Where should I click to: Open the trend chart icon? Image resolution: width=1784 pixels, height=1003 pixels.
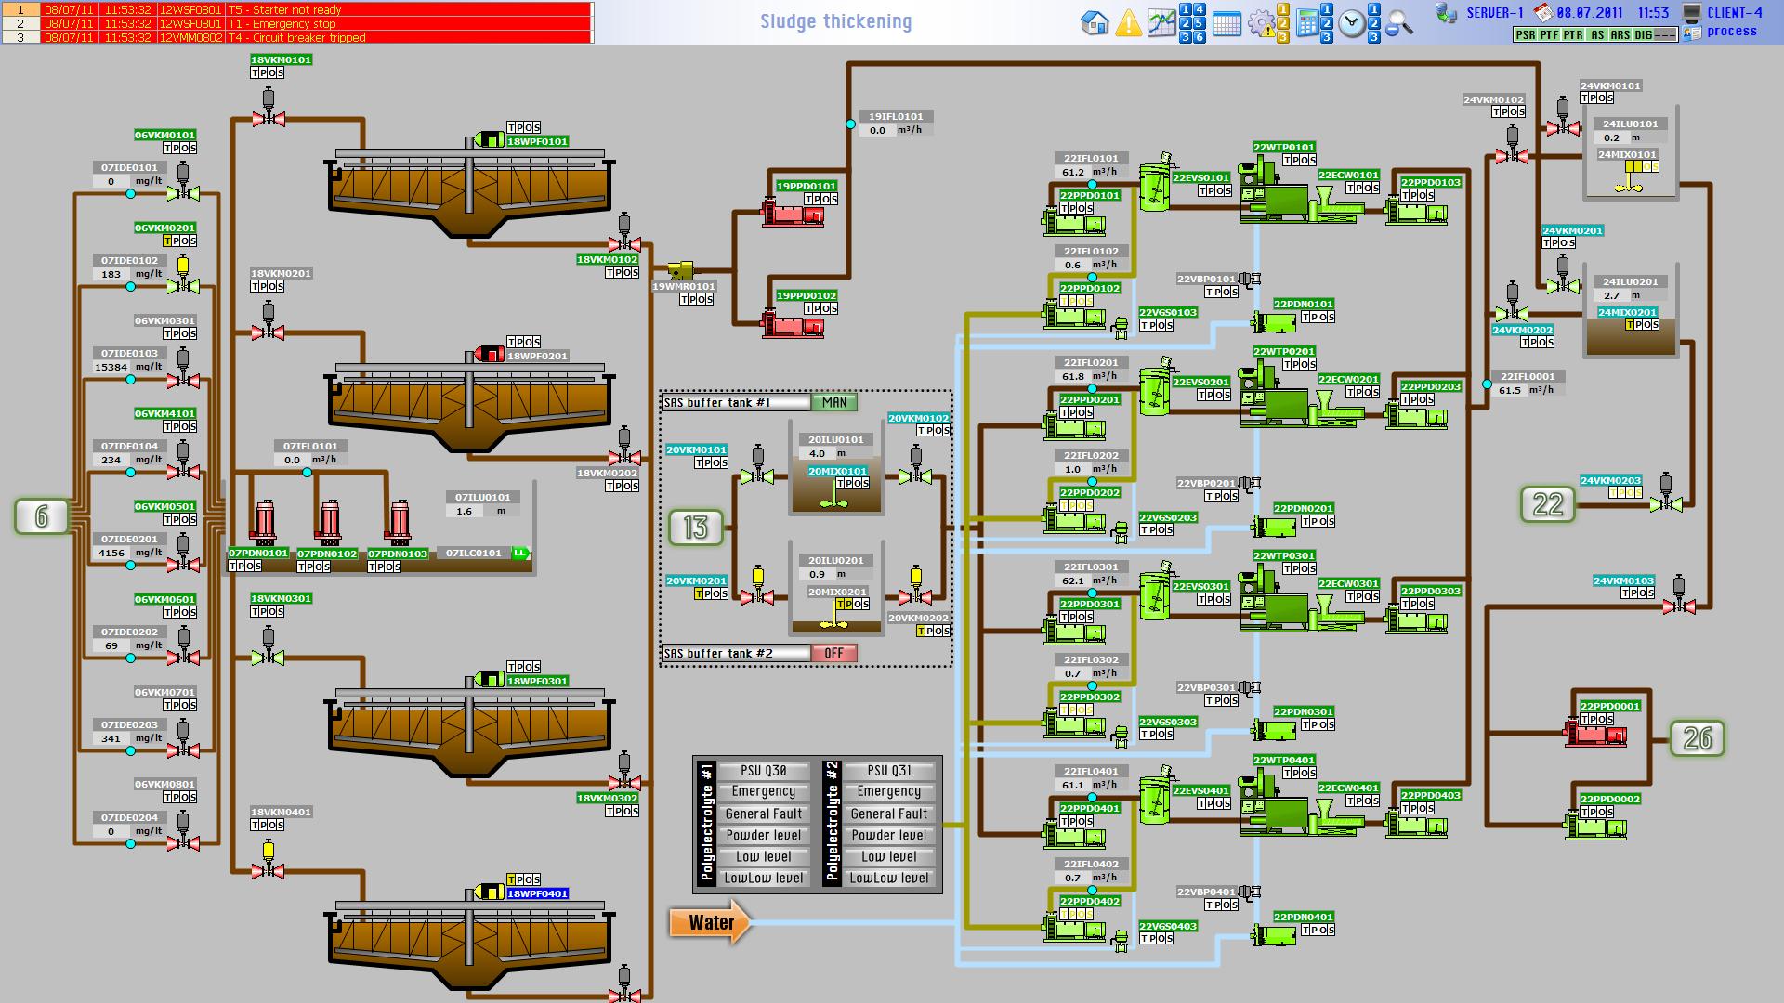[x=1161, y=22]
